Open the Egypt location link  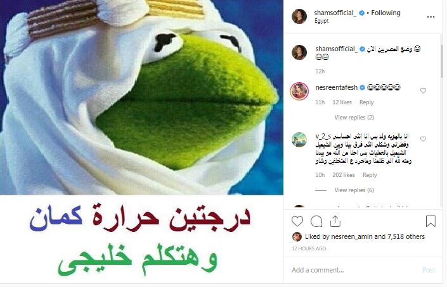[x=321, y=21]
